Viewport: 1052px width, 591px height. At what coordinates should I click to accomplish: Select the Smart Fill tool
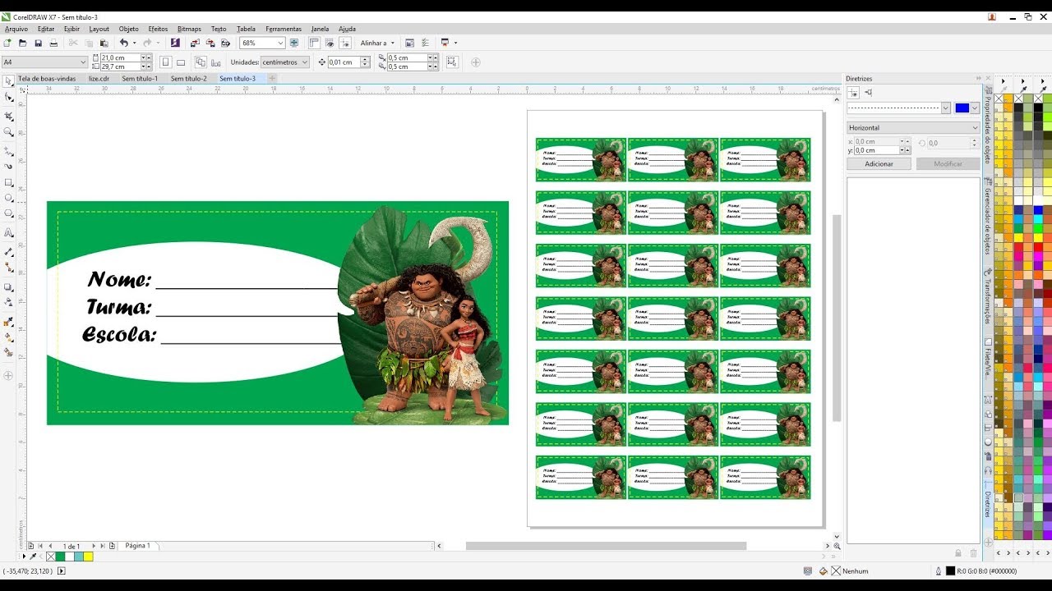(x=8, y=352)
